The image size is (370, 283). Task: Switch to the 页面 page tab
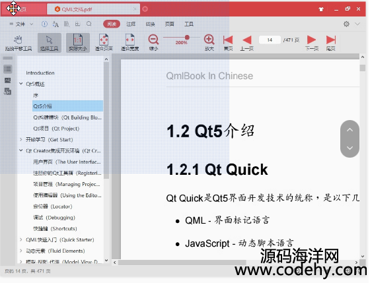click(x=169, y=24)
